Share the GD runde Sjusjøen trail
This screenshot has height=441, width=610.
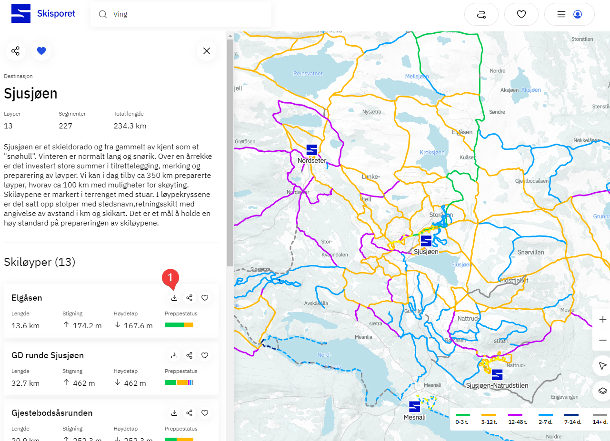pos(190,355)
